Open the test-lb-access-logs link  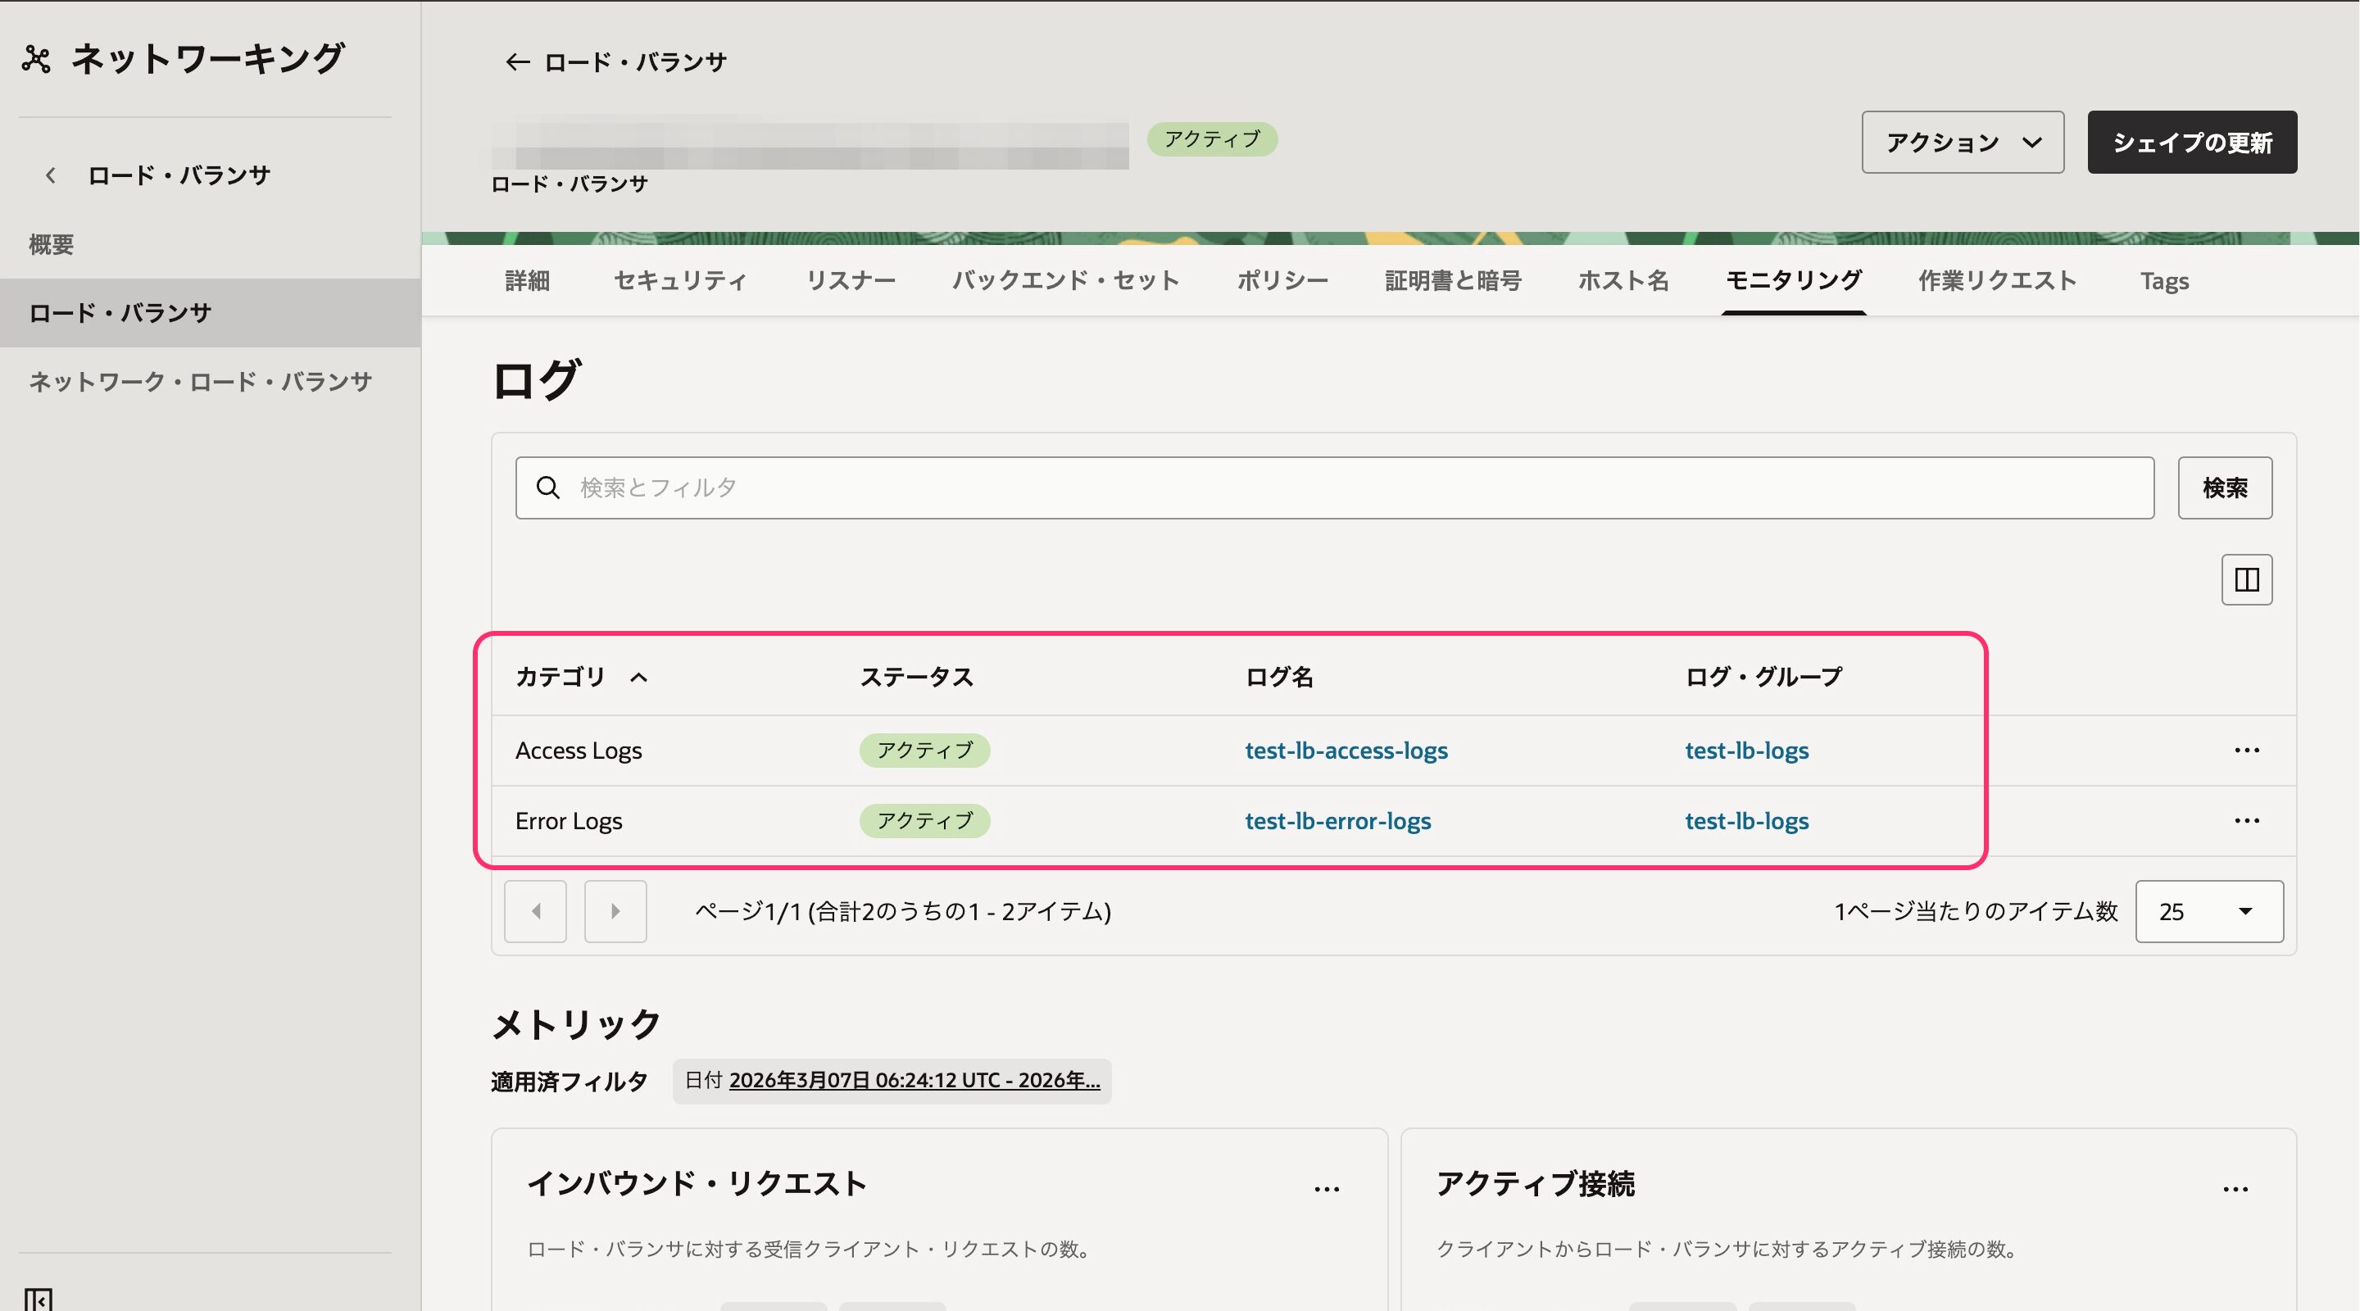(1346, 751)
